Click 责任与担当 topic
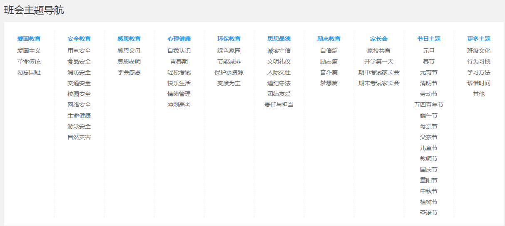The image size is (505, 226). [279, 105]
